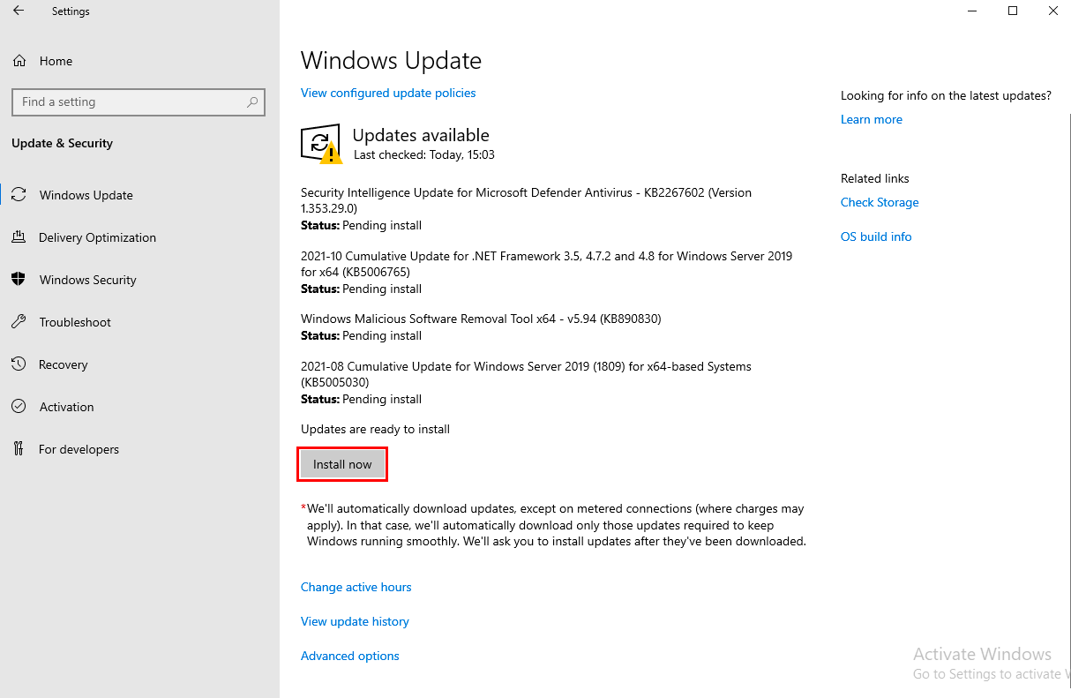Click the Troubleshoot wrench icon
This screenshot has height=698, width=1071.
point(19,322)
